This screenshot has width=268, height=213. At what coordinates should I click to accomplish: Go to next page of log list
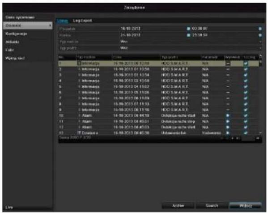(x=233, y=138)
